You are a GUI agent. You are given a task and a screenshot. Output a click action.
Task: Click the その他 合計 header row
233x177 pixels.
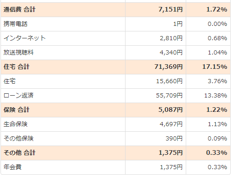click(x=115, y=153)
